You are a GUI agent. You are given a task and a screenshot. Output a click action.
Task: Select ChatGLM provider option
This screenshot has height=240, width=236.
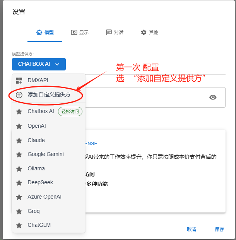pyautogui.click(x=49, y=225)
